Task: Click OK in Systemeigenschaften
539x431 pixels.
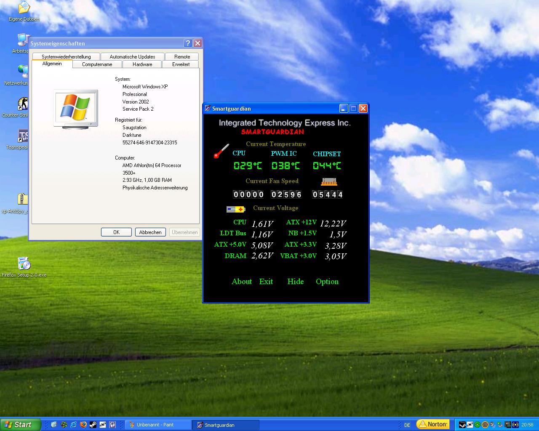Action: 116,232
